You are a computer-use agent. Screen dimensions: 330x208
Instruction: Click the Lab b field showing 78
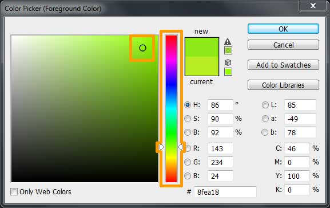[x=300, y=132]
